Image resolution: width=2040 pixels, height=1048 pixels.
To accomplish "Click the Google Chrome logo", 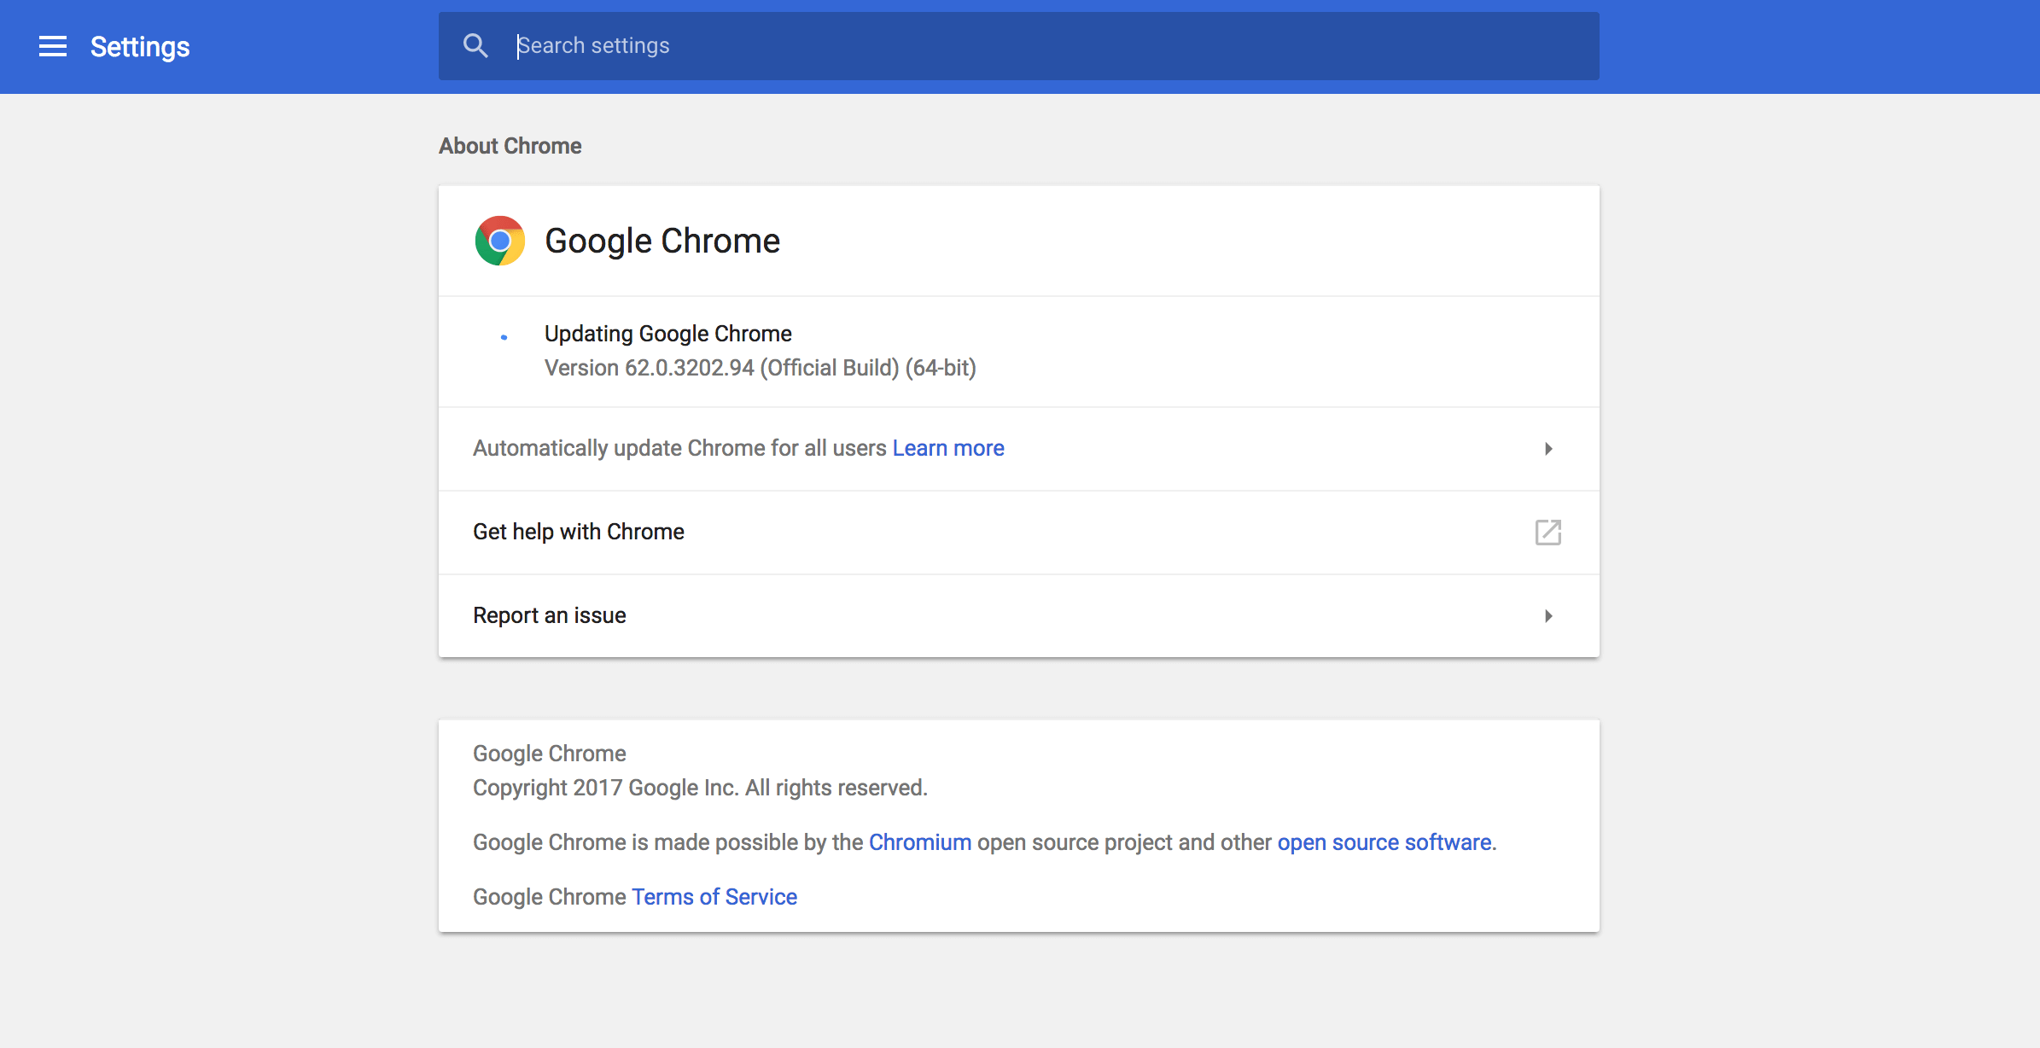I will tap(500, 241).
